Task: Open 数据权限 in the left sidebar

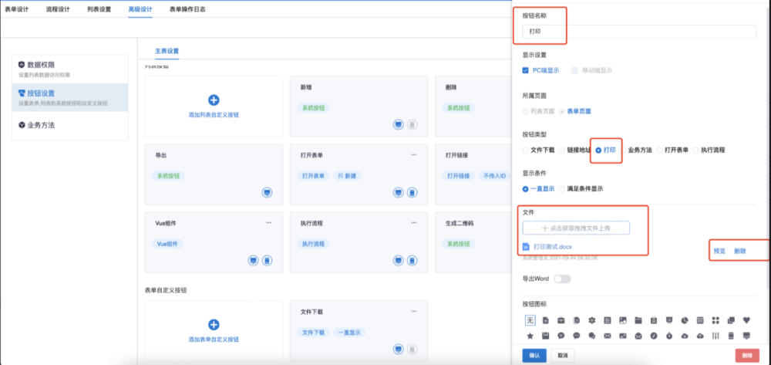Action: 41,66
